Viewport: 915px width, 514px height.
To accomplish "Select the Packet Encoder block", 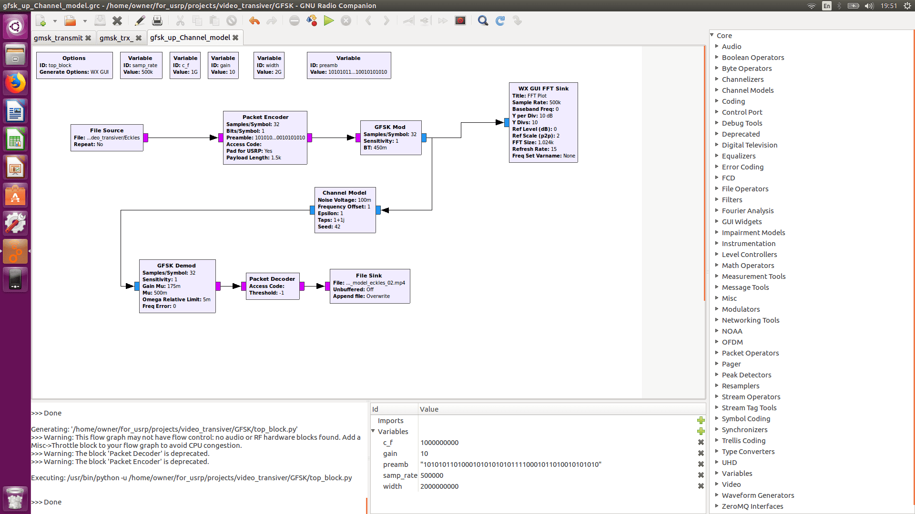I will [x=265, y=138].
